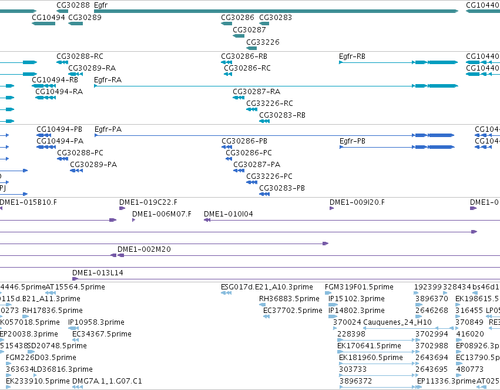Select the CG10494 gene label
Viewport: 500px width, 390px height.
[x=48, y=17]
